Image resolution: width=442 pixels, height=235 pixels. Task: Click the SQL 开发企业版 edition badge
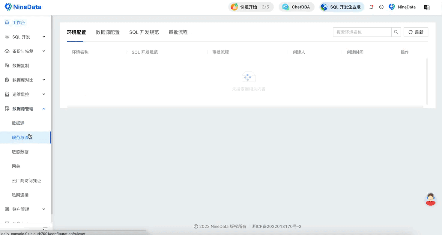tap(342, 7)
